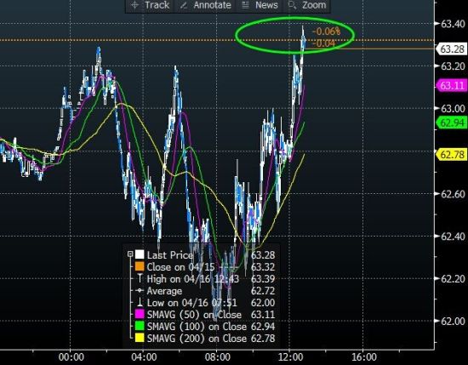Click the High on 04/16 marker icon
The height and width of the screenshot is (365, 468).
tap(140, 279)
